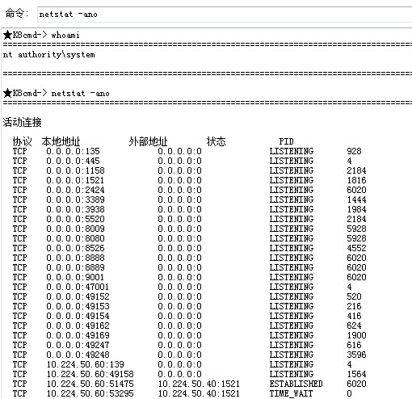Click the local address 0.0.0.0:8888
The image size is (412, 399).
click(75, 258)
